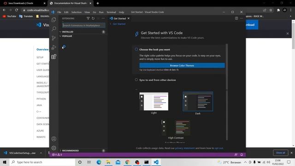This screenshot has width=295, height=166.
Task: Click the Search Extensions in Marketplace field
Action: [84, 25]
